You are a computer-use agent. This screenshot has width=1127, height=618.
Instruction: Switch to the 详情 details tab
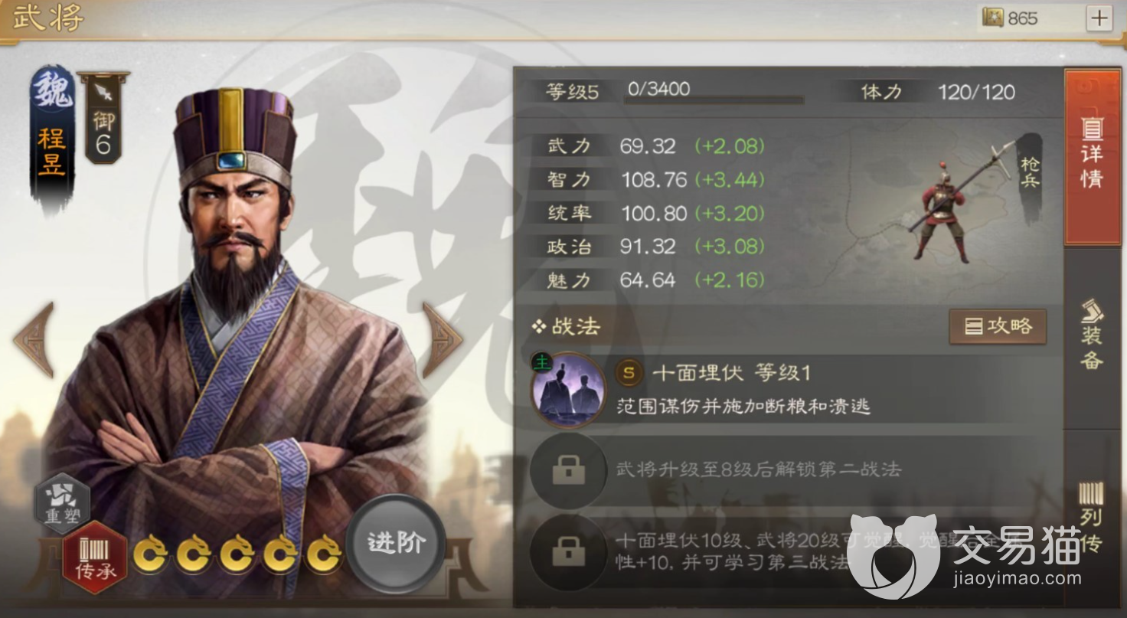click(x=1092, y=158)
